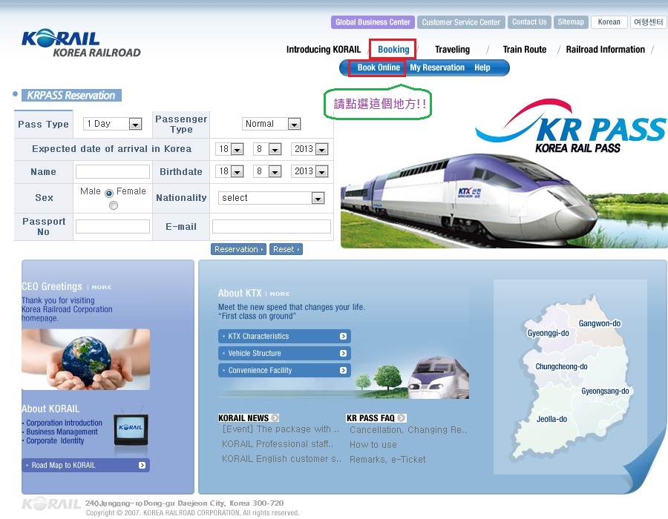The image size is (668, 519).
Task: Click the KR PASS train banner
Action: coord(504,172)
